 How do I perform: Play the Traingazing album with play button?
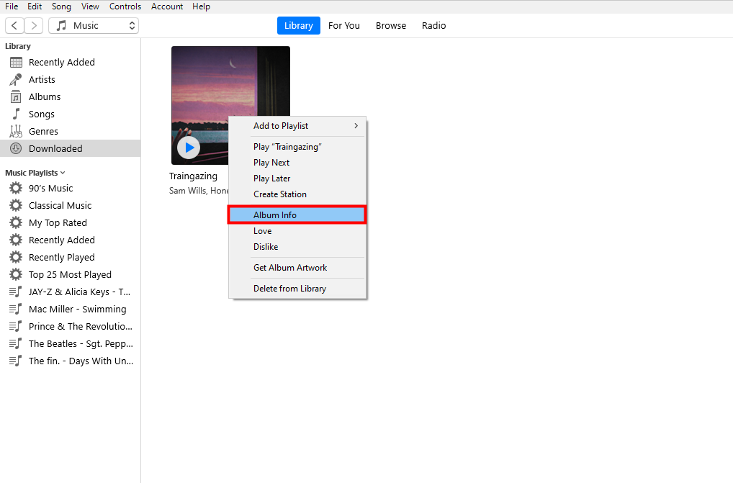pyautogui.click(x=189, y=148)
